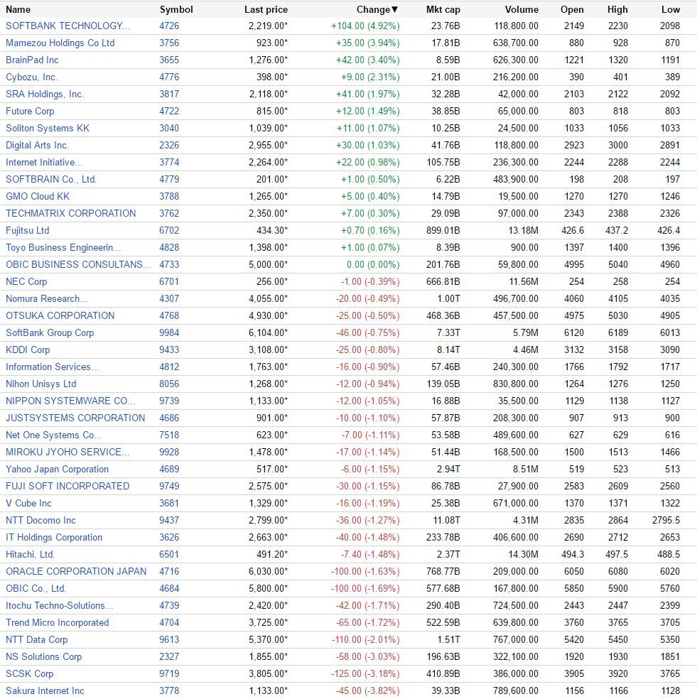Image resolution: width=697 pixels, height=699 pixels.
Task: Open OBIC Co., Ltd. link
Action: point(36,588)
